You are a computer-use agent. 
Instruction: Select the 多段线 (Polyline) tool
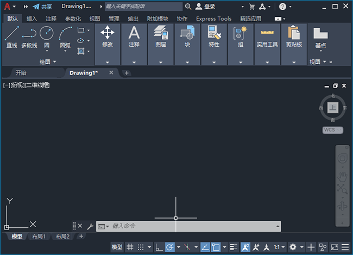(29, 36)
